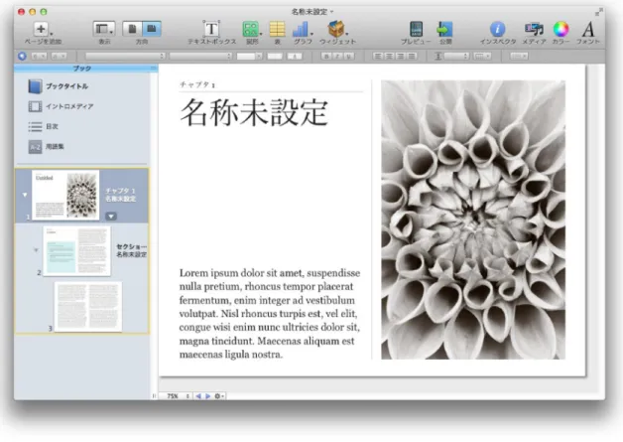Open the columns popup in format bar
The height and width of the screenshot is (442, 623).
click(482, 56)
